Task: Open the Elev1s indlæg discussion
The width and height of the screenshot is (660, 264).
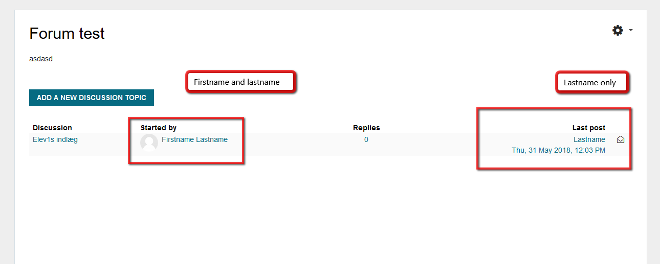Action: point(55,139)
